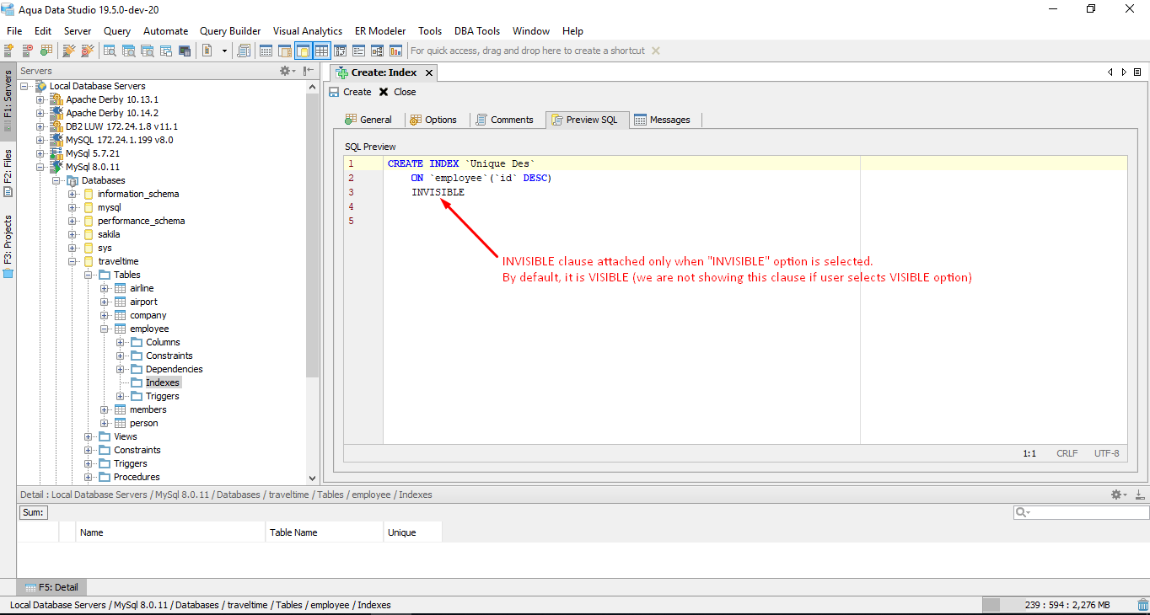This screenshot has width=1150, height=615.
Task: Click the ER diagram toolbar icon
Action: pos(377,51)
